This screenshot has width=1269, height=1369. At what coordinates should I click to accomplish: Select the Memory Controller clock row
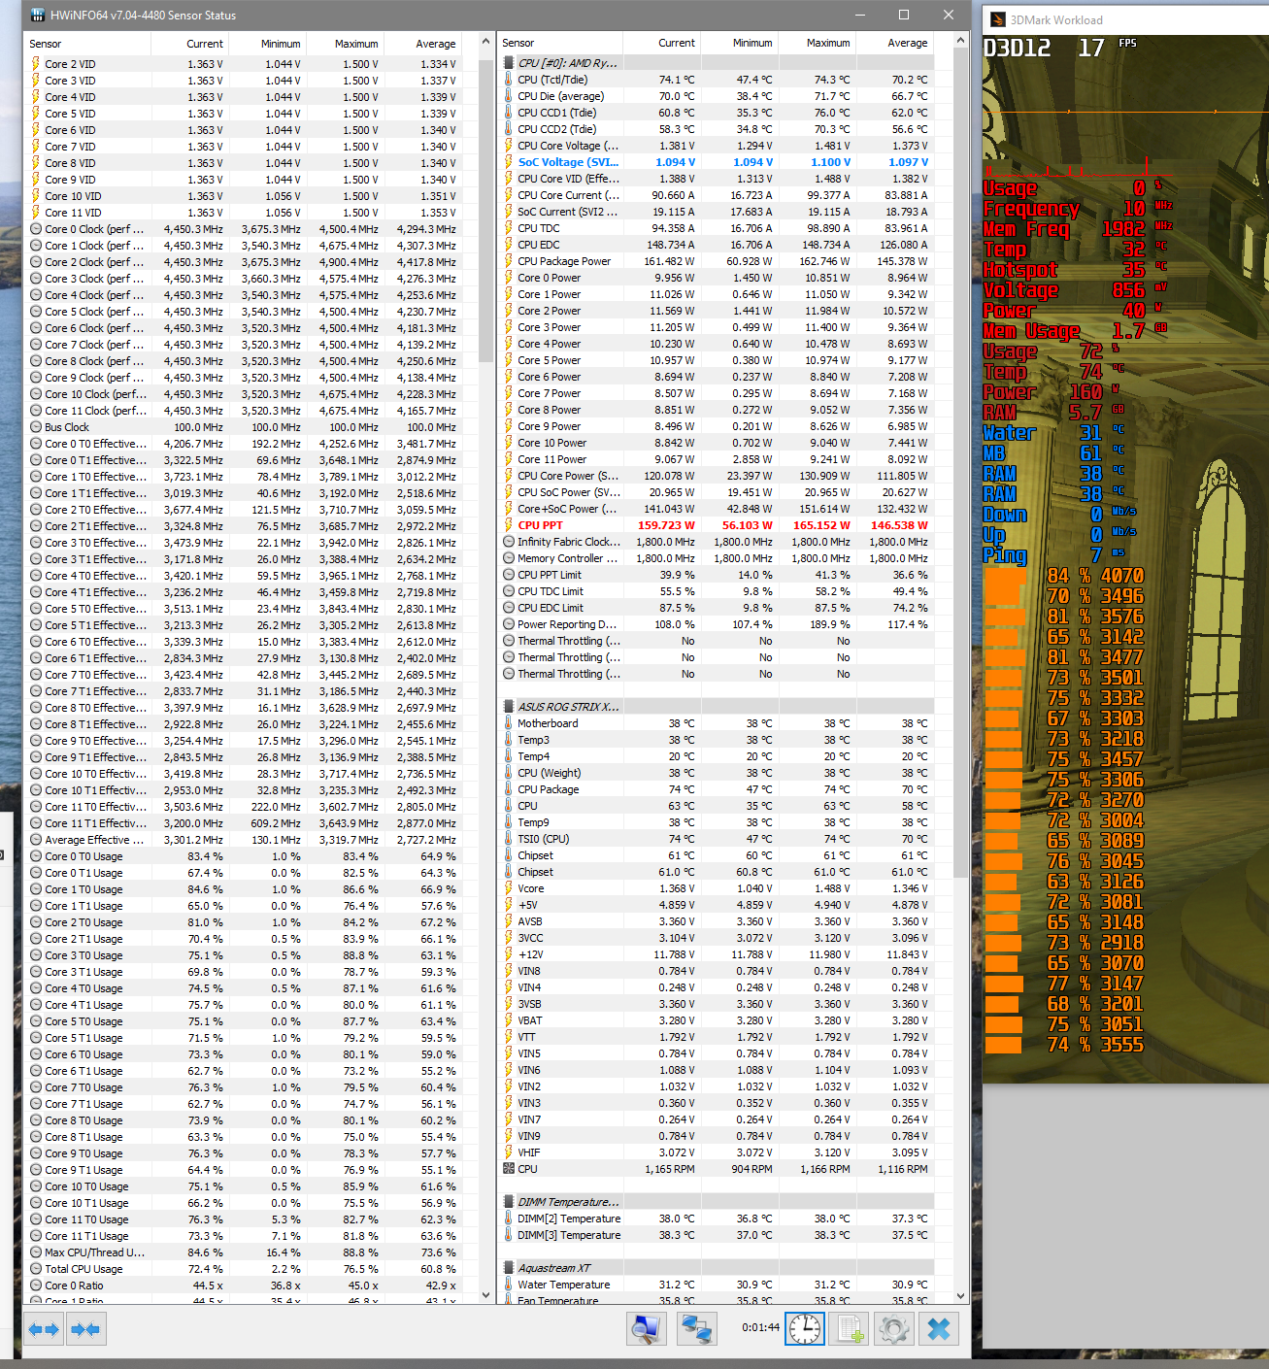point(717,558)
